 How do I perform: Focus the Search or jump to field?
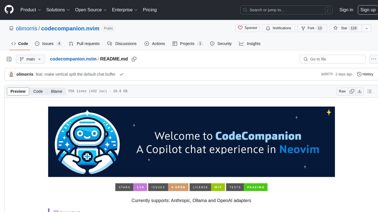tap(287, 10)
